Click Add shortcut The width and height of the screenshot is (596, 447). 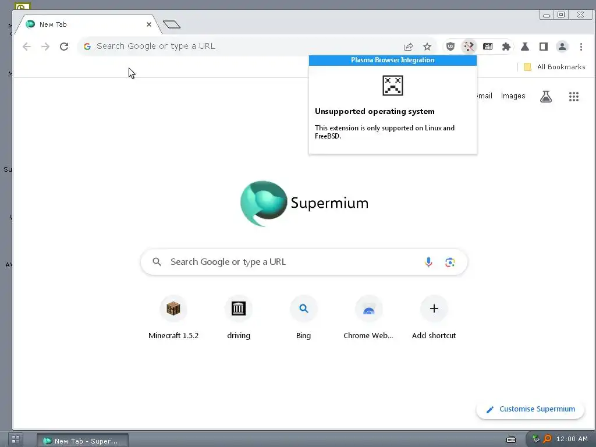[x=434, y=318]
